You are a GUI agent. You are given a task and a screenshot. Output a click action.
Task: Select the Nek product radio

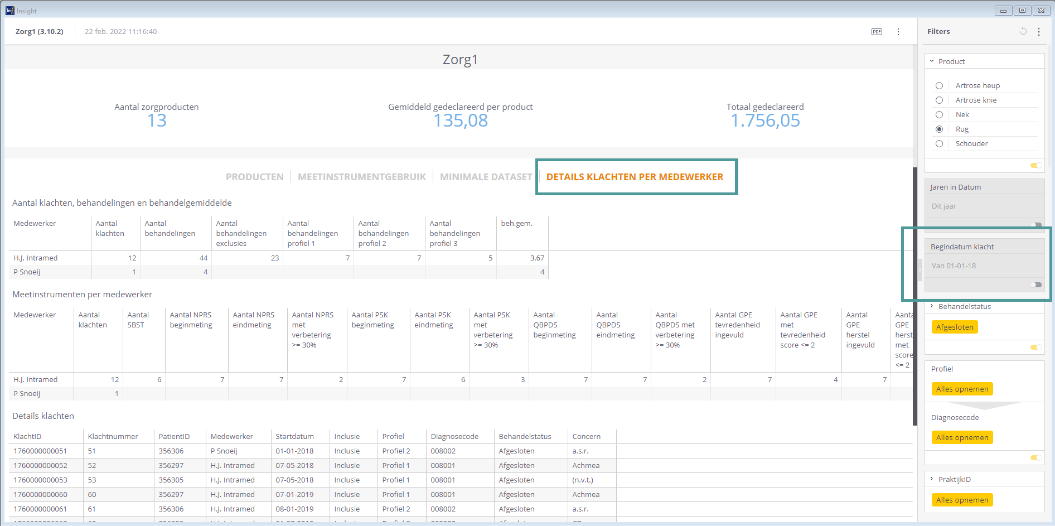(939, 114)
